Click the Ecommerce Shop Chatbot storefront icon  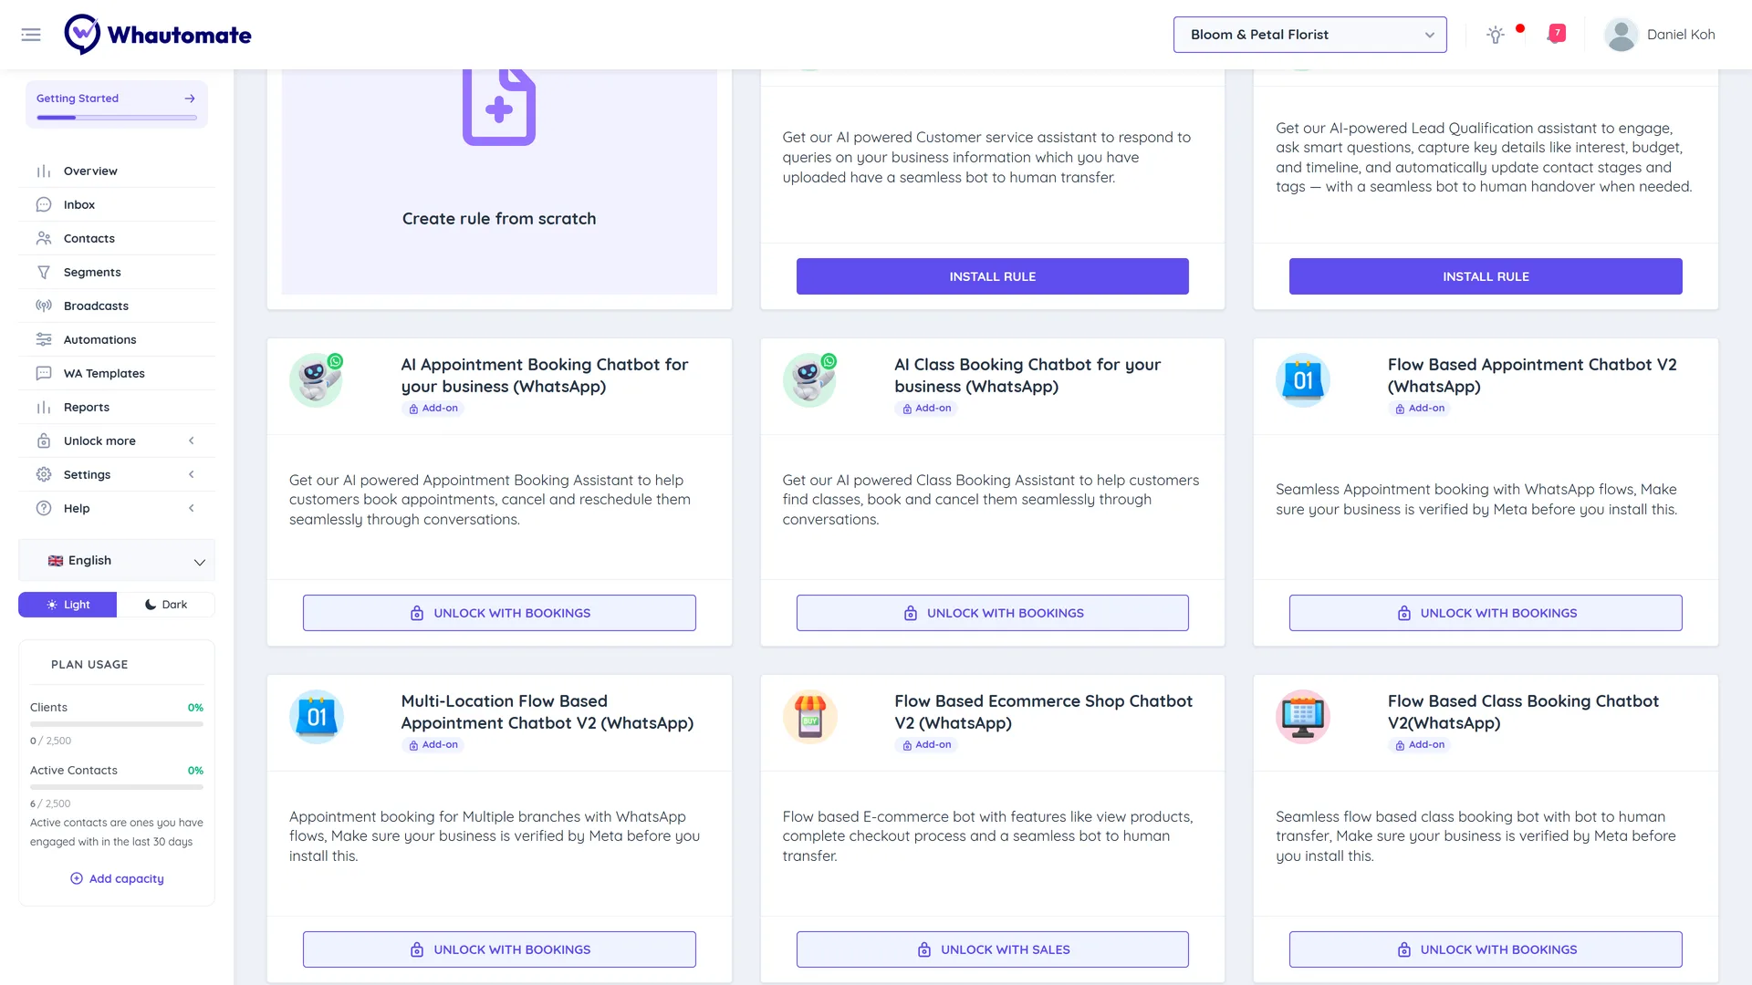point(809,717)
